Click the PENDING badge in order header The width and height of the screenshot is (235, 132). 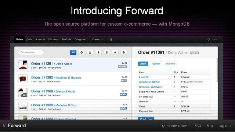194,53
